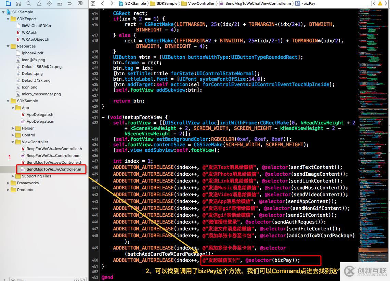390x281 pixels.
Task: Click the navigator filter field
Action: point(48,280)
